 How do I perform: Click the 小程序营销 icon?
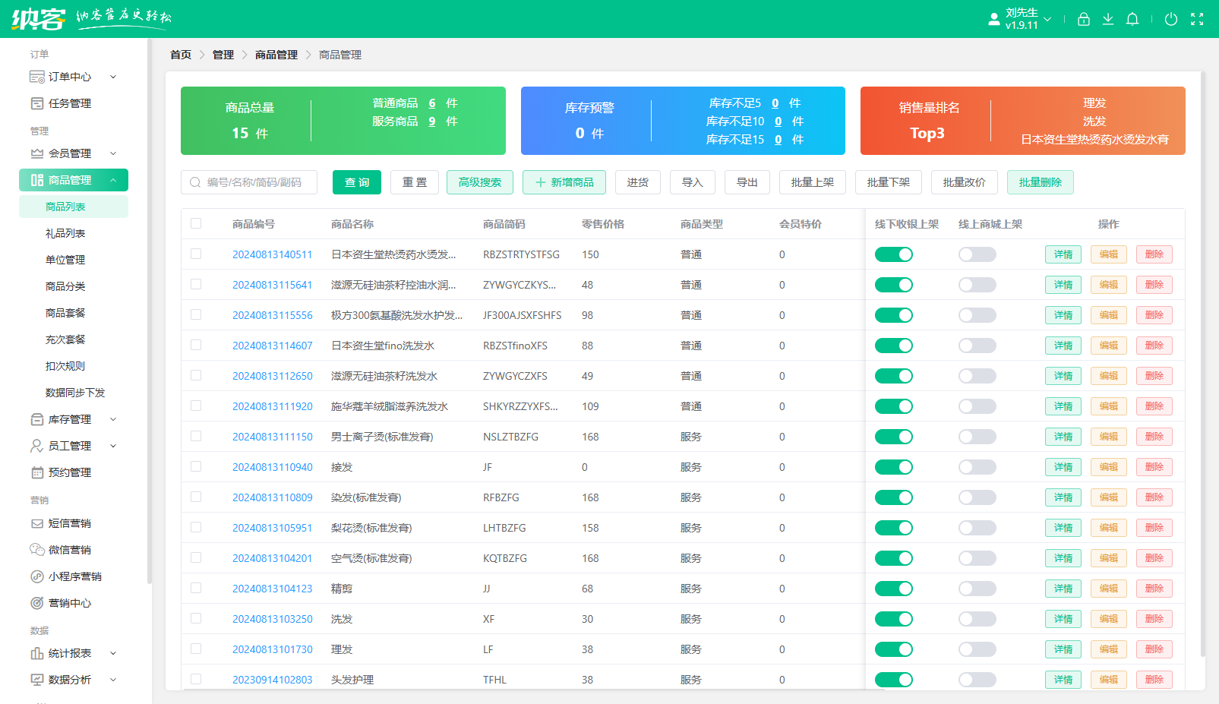[36, 576]
